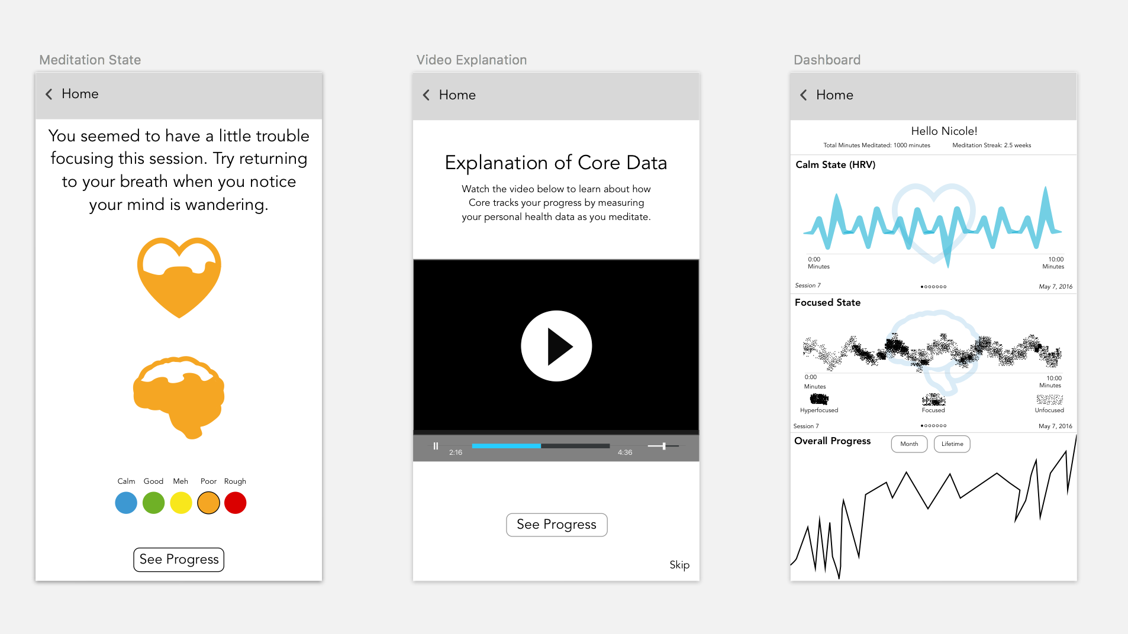
Task: Click back chevron in Dashboard header
Action: click(804, 95)
